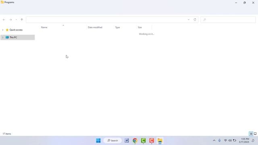Click the microphone tray icon
The image size is (258, 145).
point(219,141)
